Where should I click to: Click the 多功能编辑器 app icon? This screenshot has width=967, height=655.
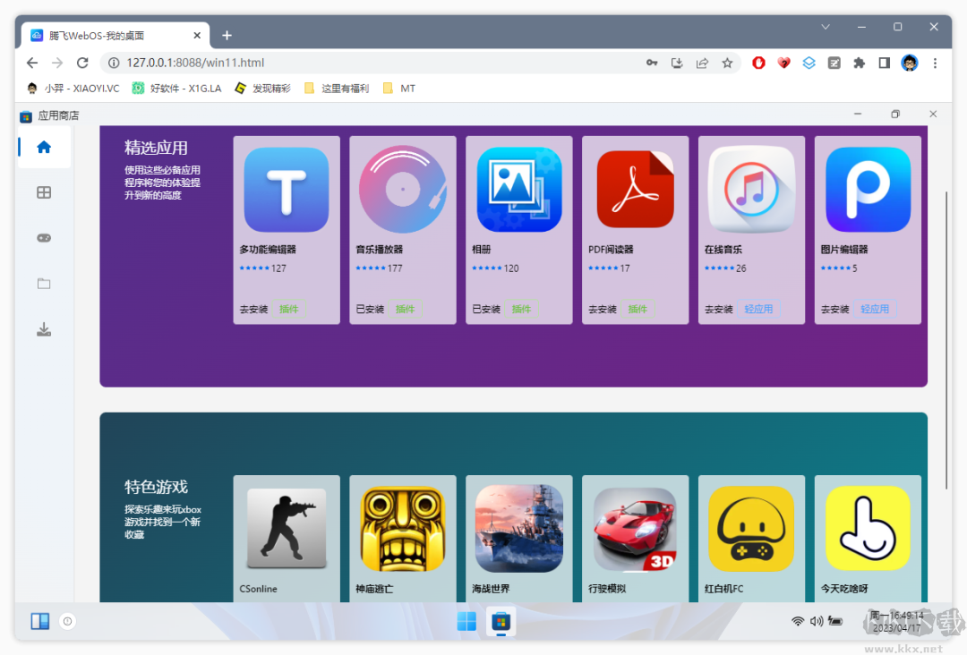tap(287, 190)
